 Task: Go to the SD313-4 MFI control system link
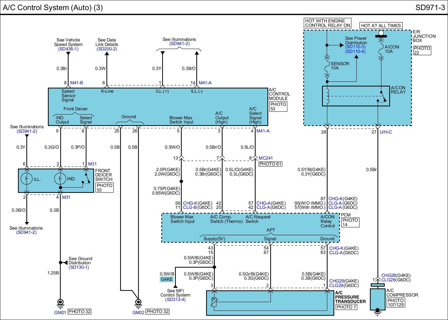tap(175, 300)
